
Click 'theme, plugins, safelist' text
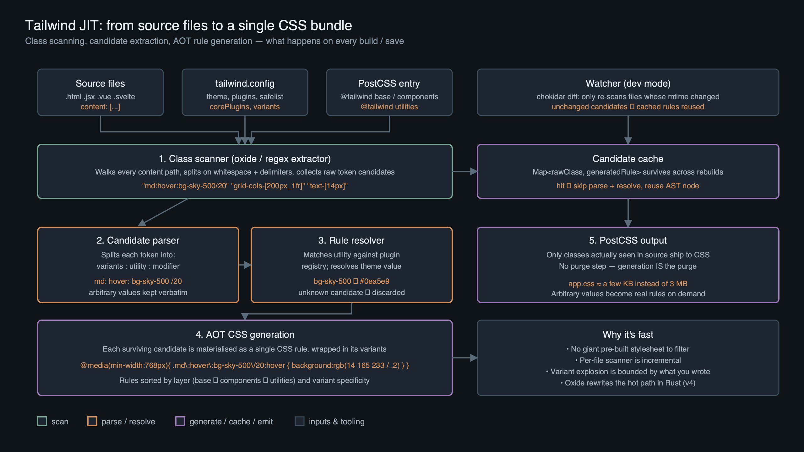pos(245,97)
